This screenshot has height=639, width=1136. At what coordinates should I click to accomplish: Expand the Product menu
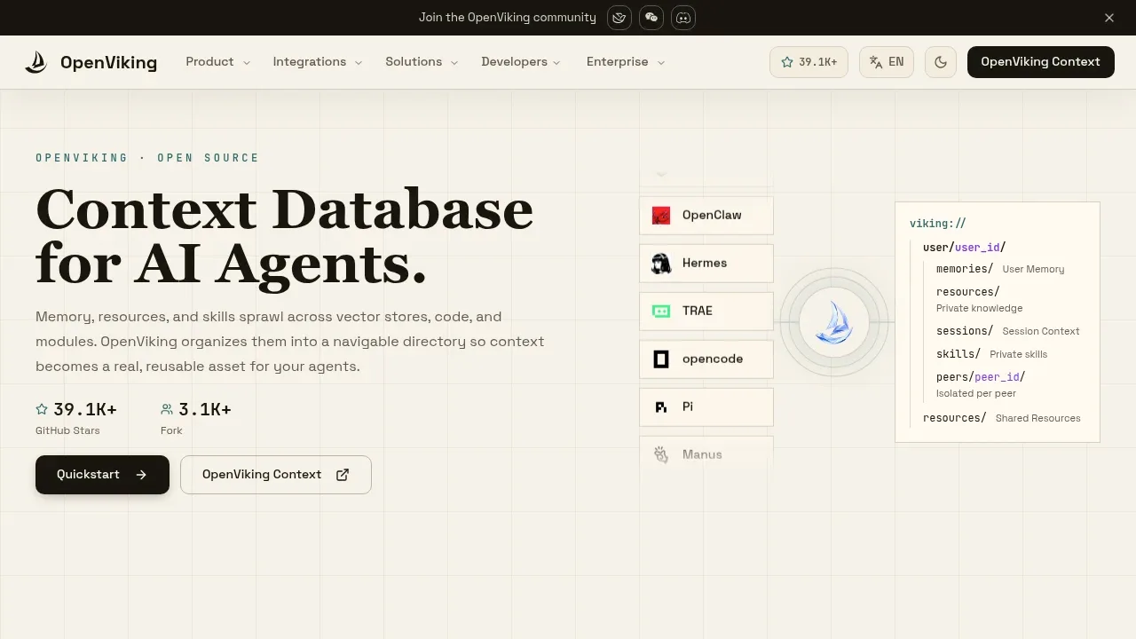(x=218, y=62)
